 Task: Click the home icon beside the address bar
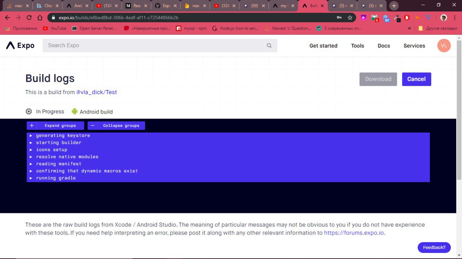click(40, 18)
